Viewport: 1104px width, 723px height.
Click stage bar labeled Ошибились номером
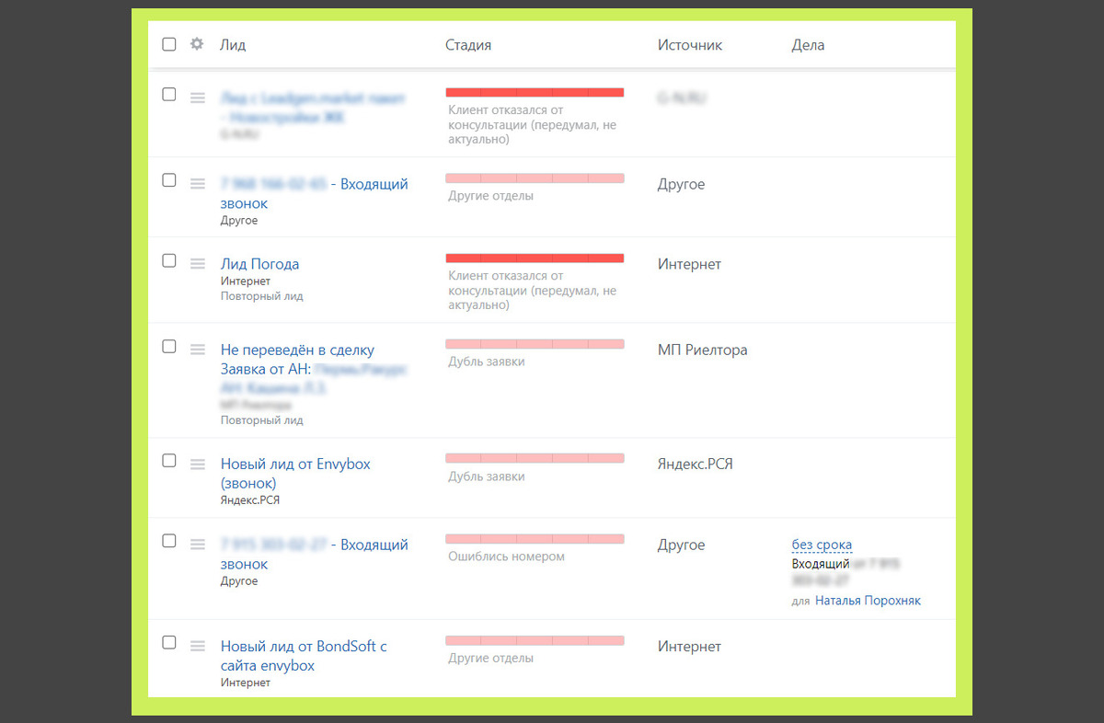pos(535,538)
